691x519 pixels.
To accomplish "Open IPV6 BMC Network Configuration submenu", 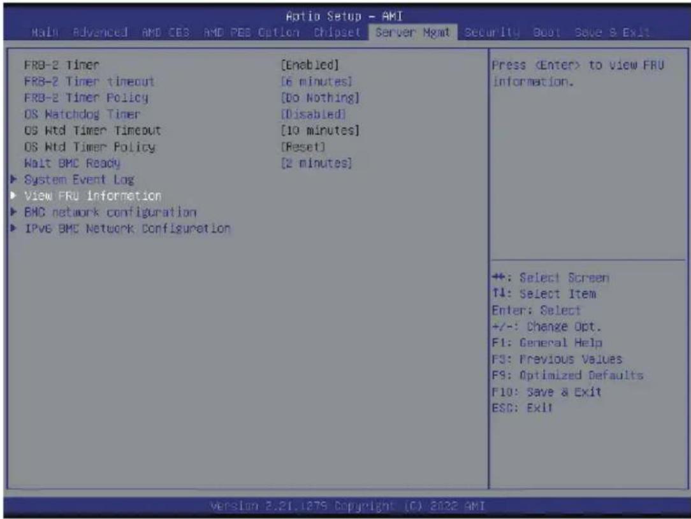I will 127,229.
